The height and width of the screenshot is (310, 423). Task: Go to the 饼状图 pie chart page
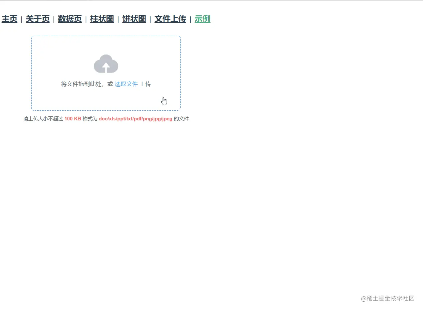pyautogui.click(x=134, y=19)
